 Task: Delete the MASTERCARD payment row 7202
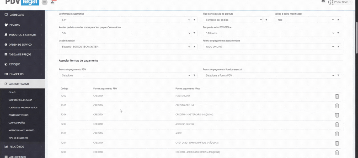point(337,96)
